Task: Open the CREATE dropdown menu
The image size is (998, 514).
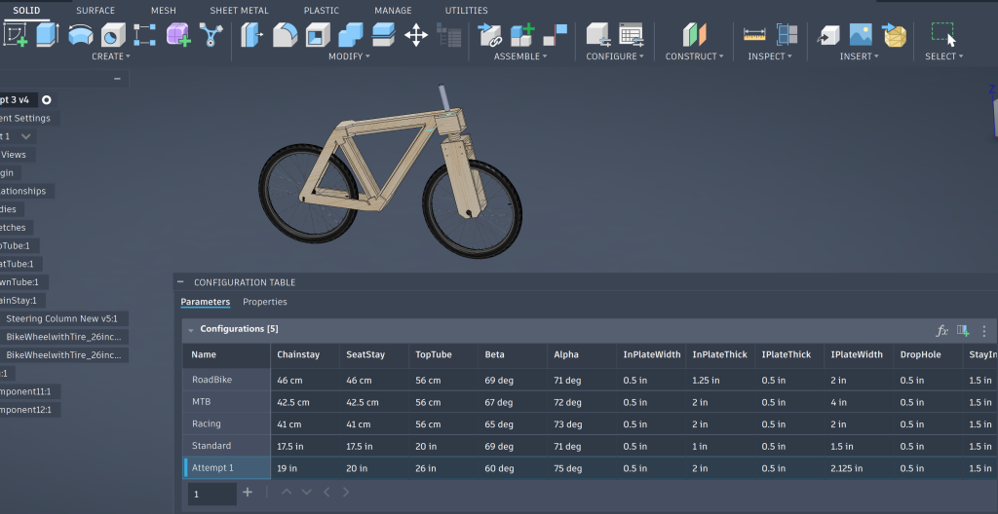Action: click(111, 56)
